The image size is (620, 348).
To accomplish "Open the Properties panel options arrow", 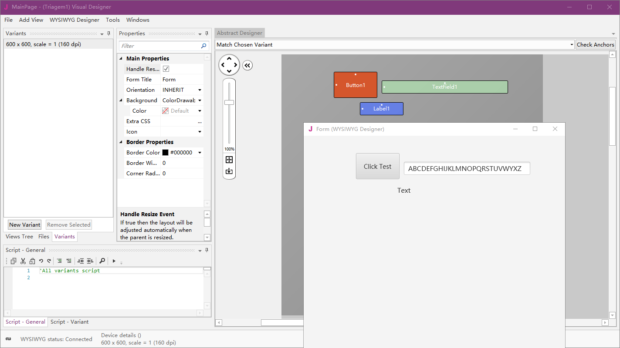I will coord(200,34).
